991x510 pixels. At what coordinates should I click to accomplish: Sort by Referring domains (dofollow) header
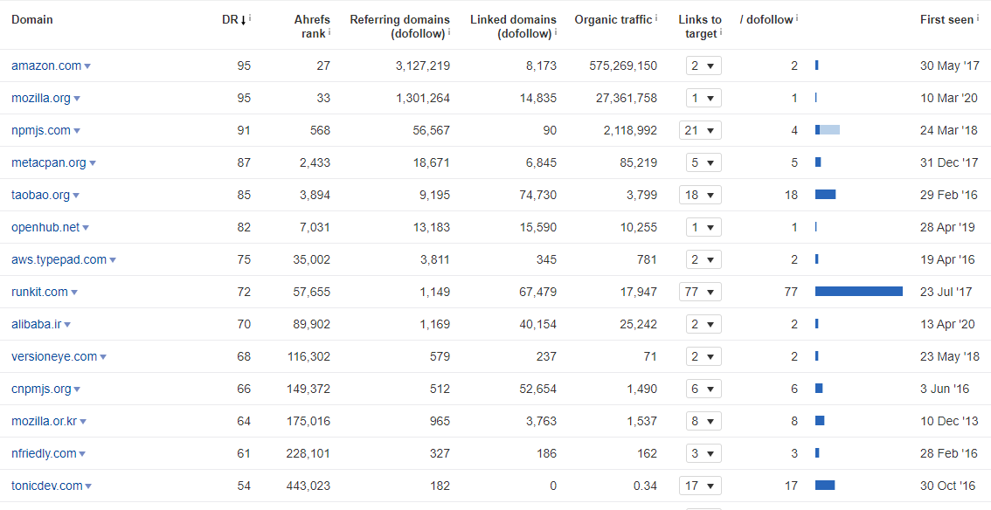400,26
